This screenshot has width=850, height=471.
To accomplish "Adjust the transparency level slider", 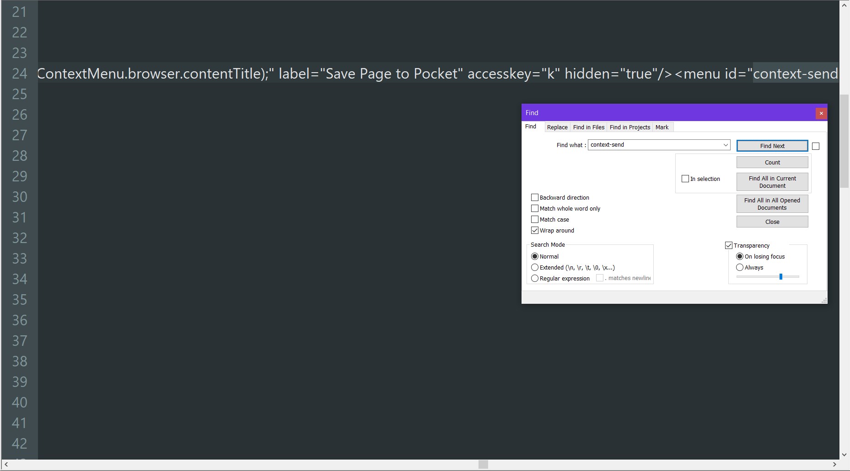I will 781,276.
